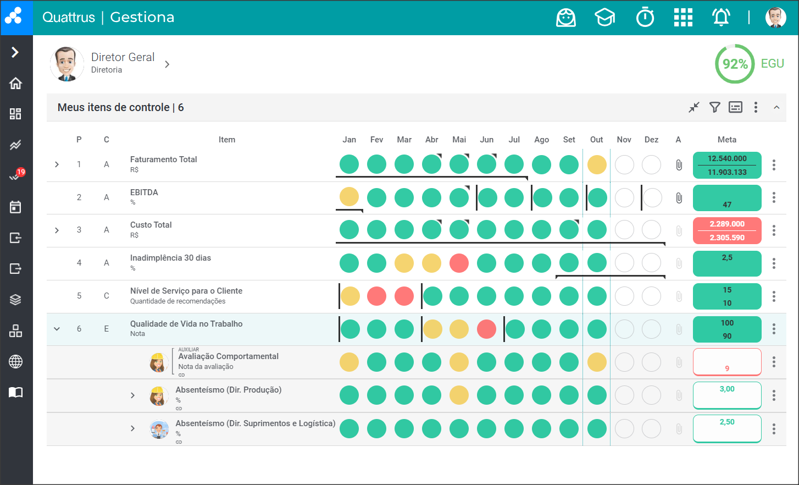Screen dimensions: 799x485
Task: Click the graduation cap training icon
Action: 604,18
